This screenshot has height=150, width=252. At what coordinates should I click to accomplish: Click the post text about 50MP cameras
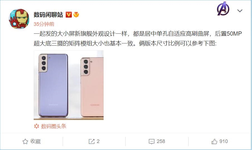click(x=138, y=39)
